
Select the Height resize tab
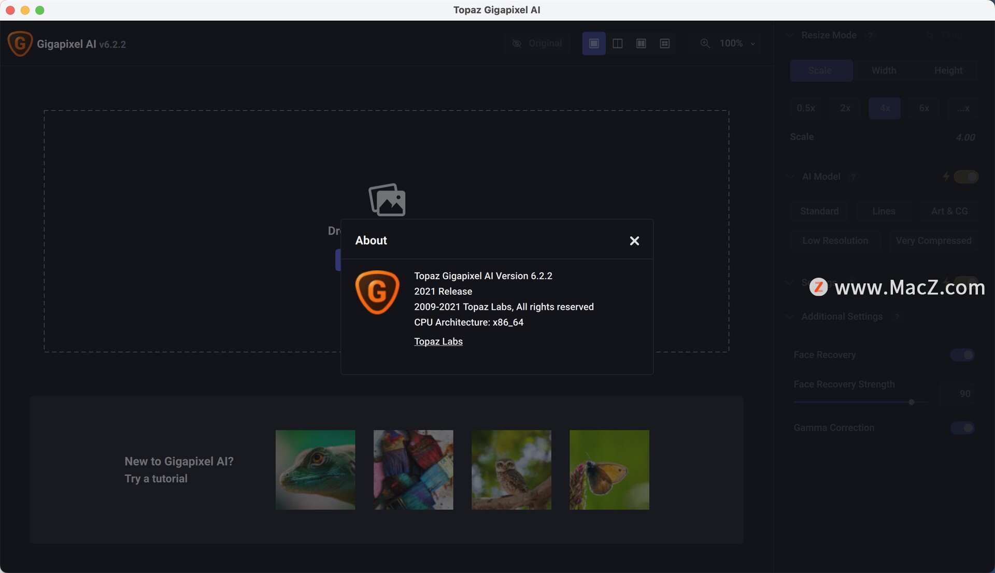click(948, 70)
